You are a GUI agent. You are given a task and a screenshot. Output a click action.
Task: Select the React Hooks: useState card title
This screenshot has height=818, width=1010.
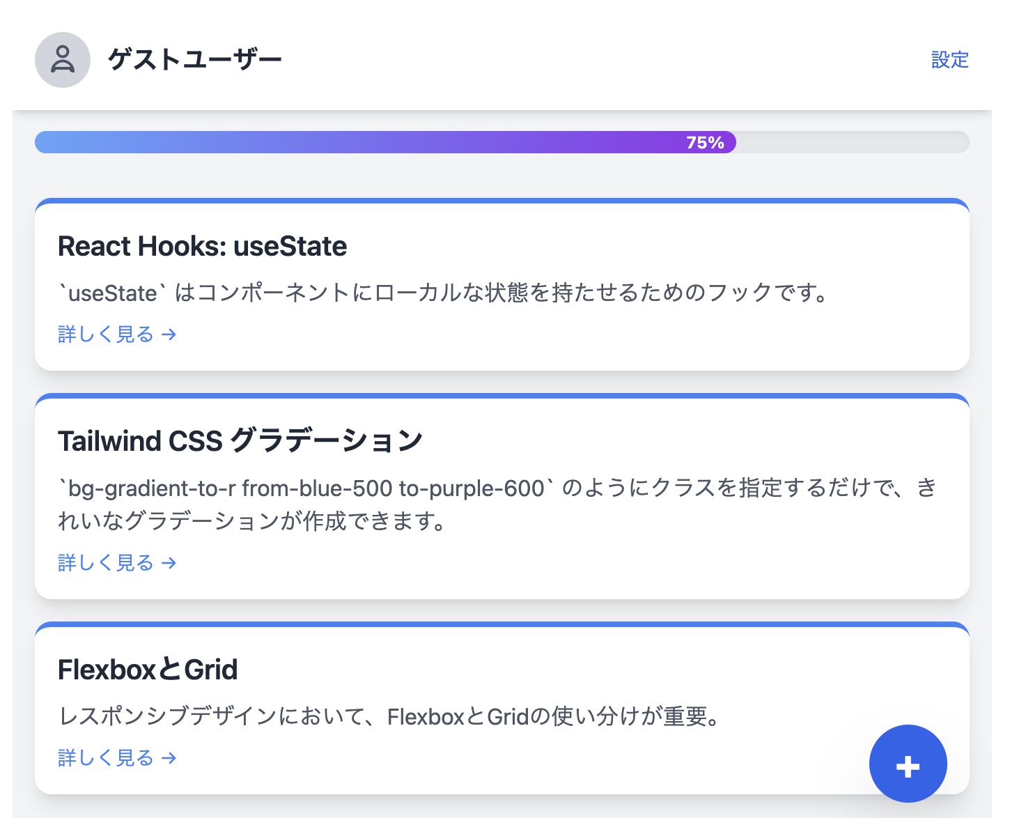pyautogui.click(x=202, y=247)
